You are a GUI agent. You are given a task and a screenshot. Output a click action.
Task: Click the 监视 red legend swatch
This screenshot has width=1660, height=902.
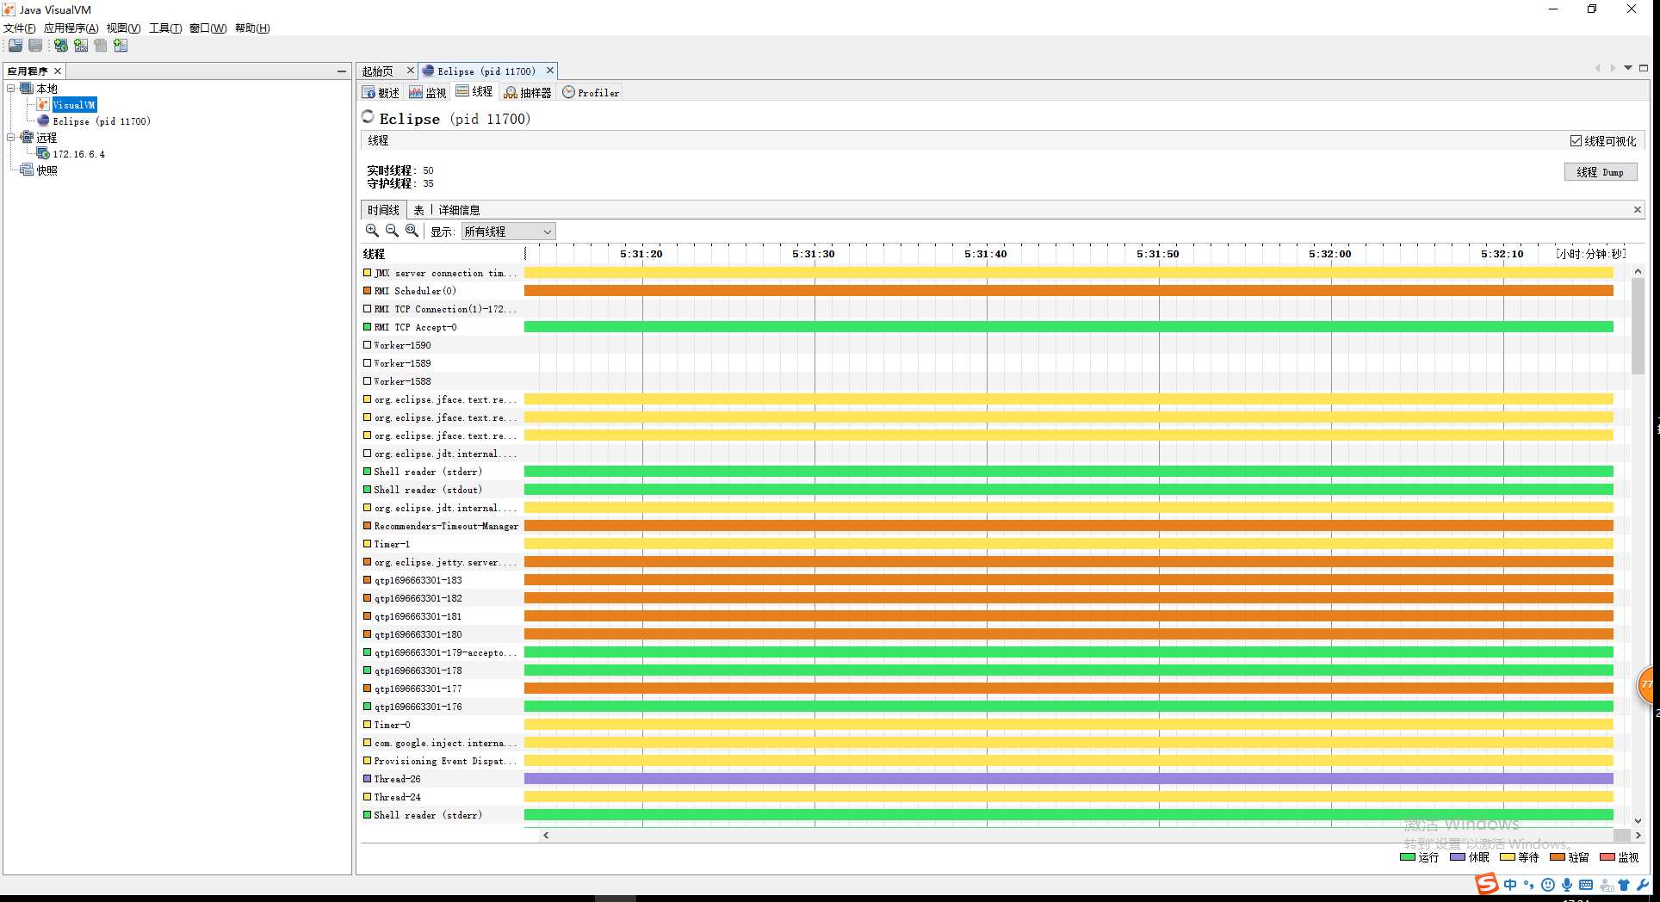click(1607, 857)
